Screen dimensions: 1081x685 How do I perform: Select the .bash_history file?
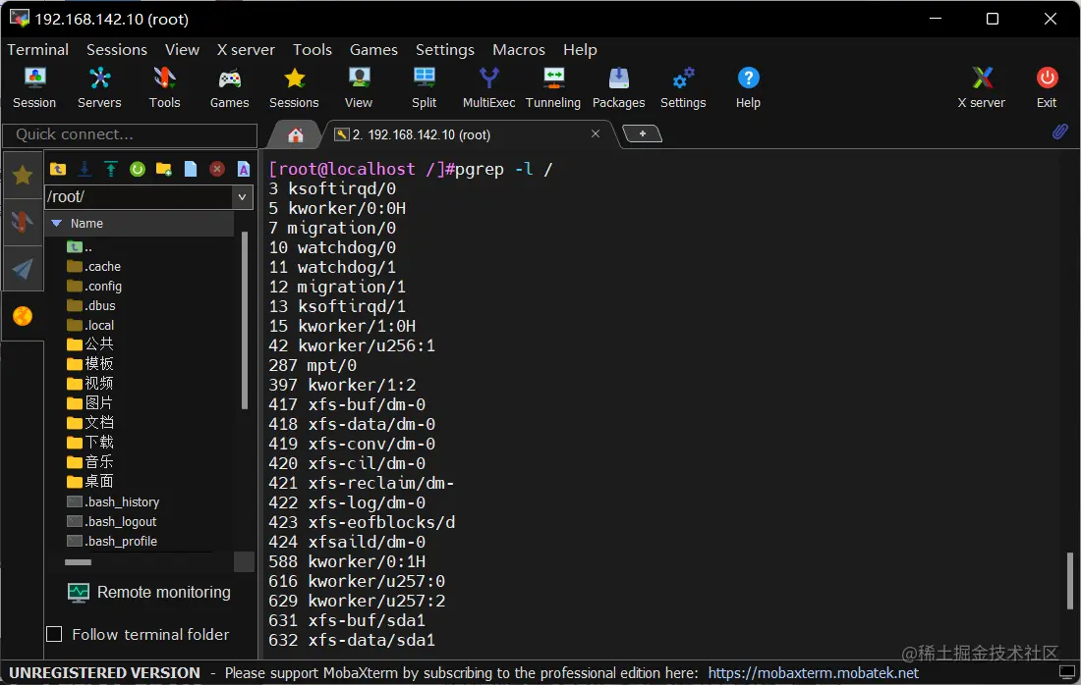(x=113, y=501)
